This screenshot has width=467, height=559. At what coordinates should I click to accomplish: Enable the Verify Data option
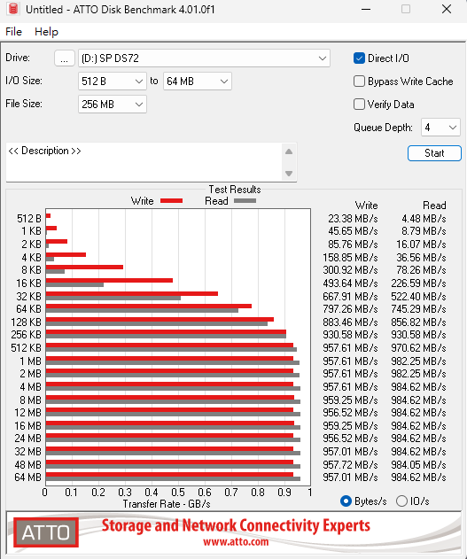click(x=359, y=105)
